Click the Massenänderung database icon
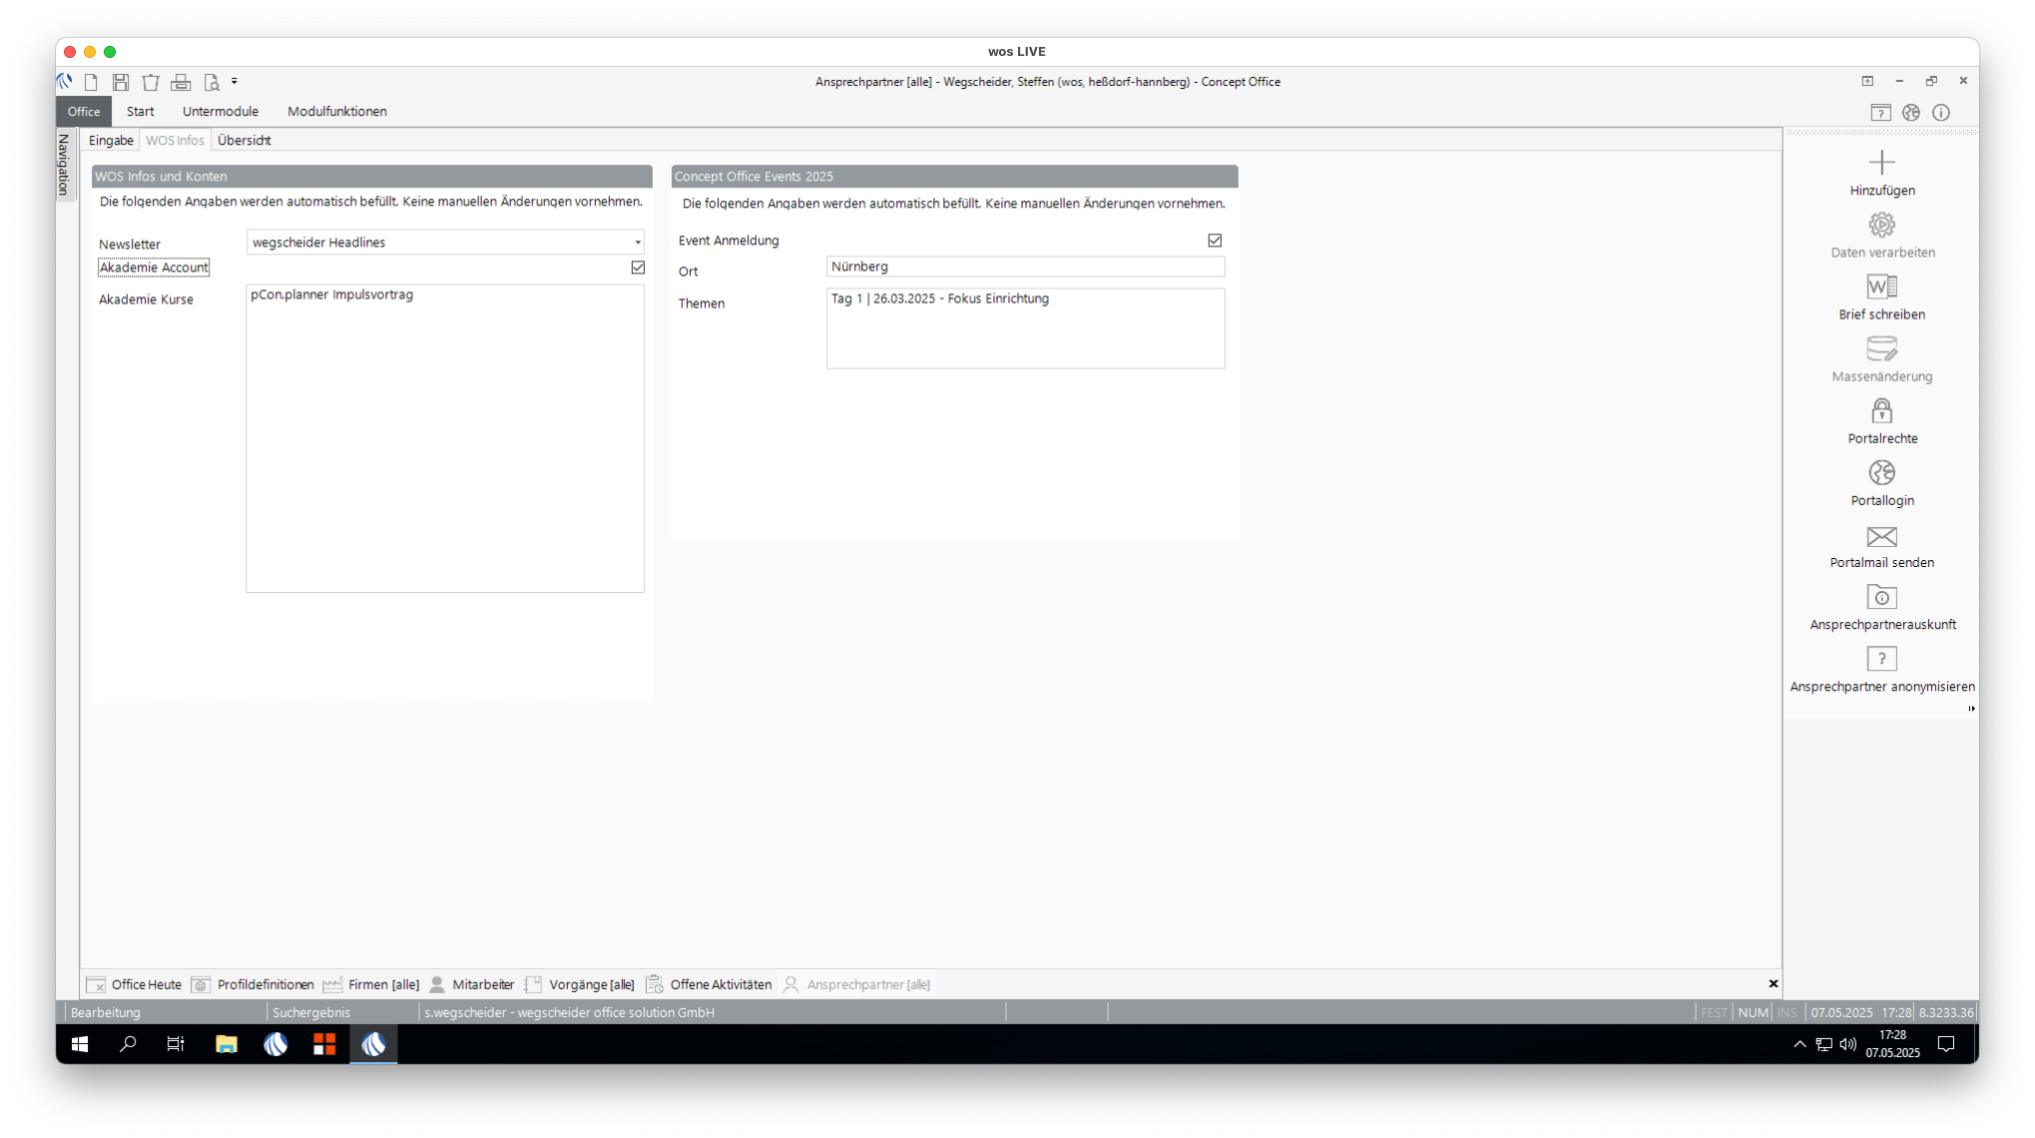This screenshot has height=1138, width=2035. (1881, 348)
